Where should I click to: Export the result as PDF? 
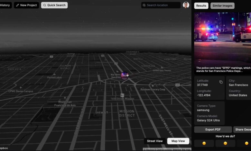pos(213,129)
